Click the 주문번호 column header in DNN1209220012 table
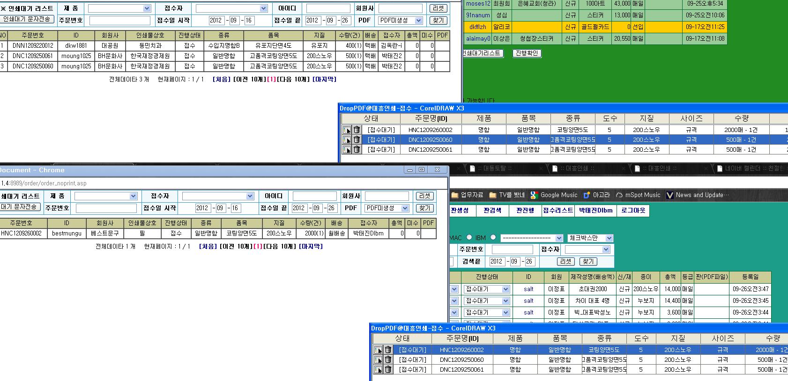The width and height of the screenshot is (788, 381). pyautogui.click(x=33, y=36)
